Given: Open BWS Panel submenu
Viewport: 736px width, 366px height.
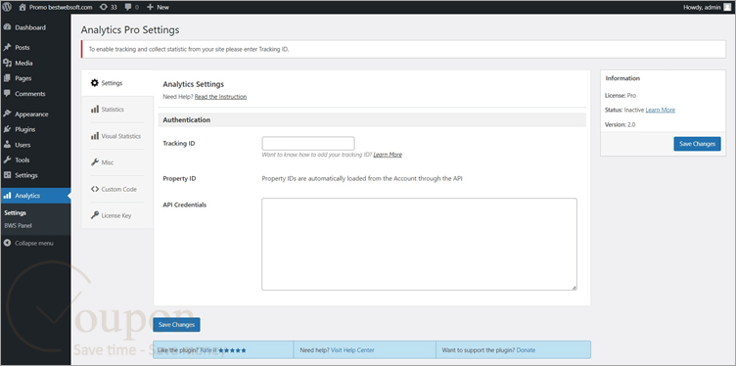Looking at the screenshot, I should [x=18, y=225].
